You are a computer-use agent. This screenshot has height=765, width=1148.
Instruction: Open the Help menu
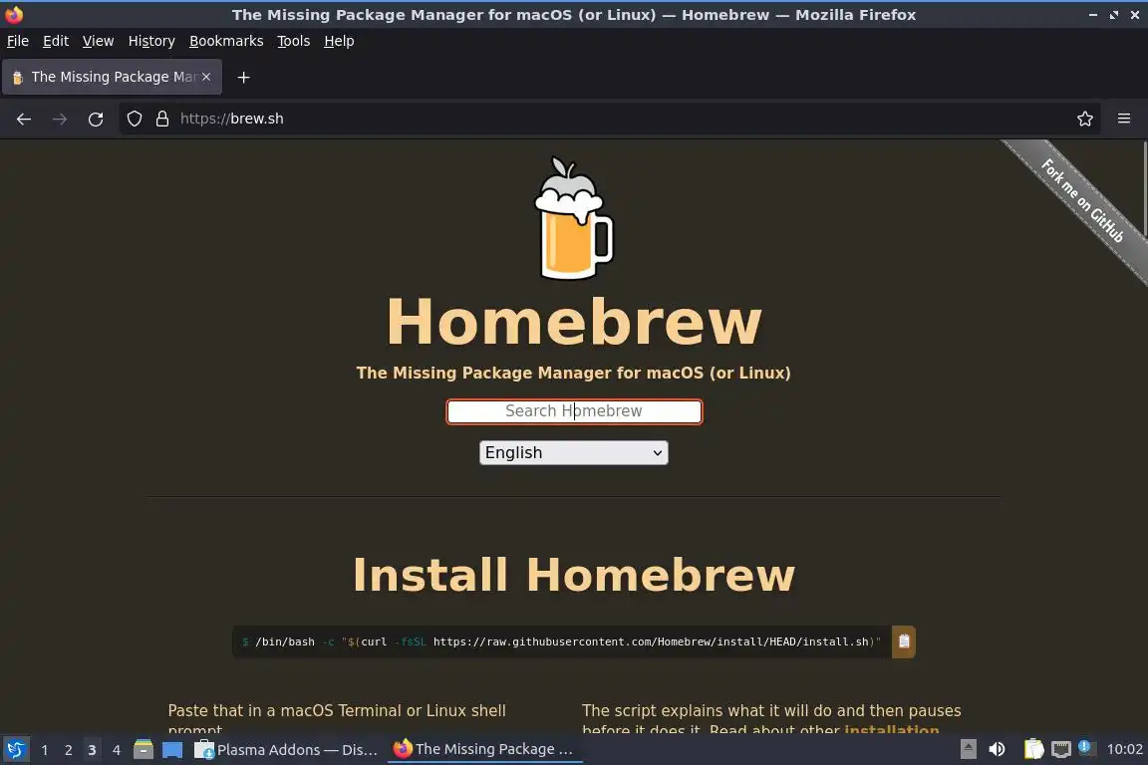point(339,41)
